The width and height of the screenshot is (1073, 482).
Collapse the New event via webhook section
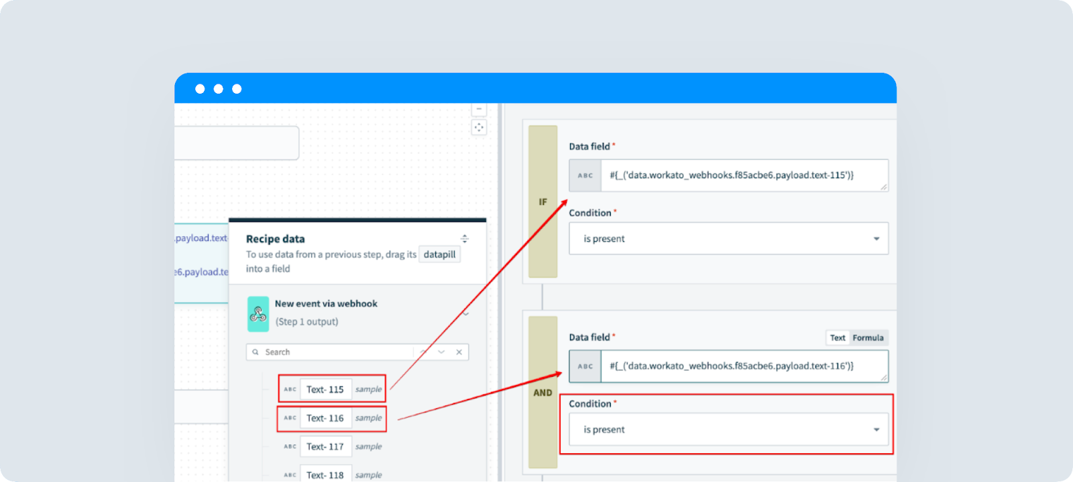(465, 313)
